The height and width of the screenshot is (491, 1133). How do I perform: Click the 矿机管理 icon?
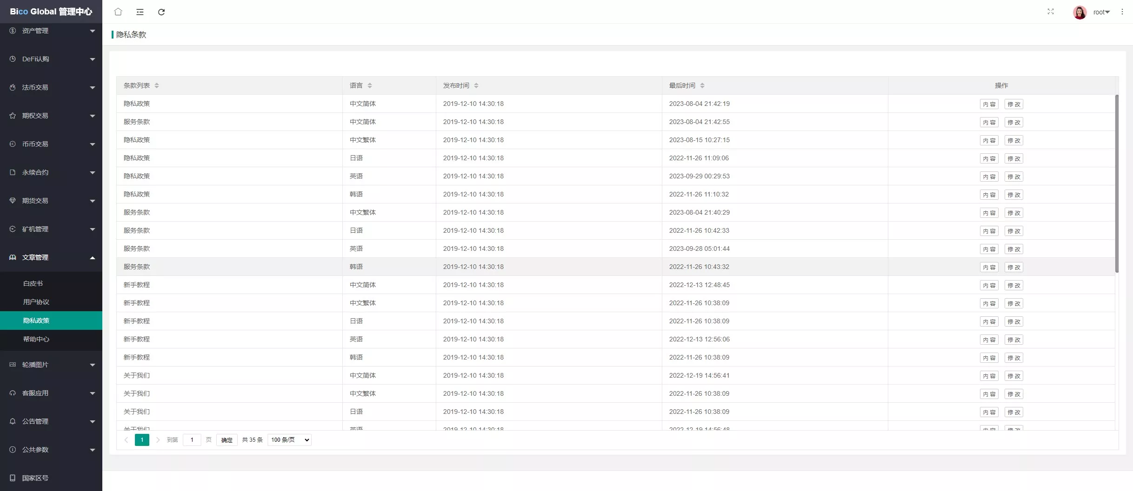(x=13, y=229)
